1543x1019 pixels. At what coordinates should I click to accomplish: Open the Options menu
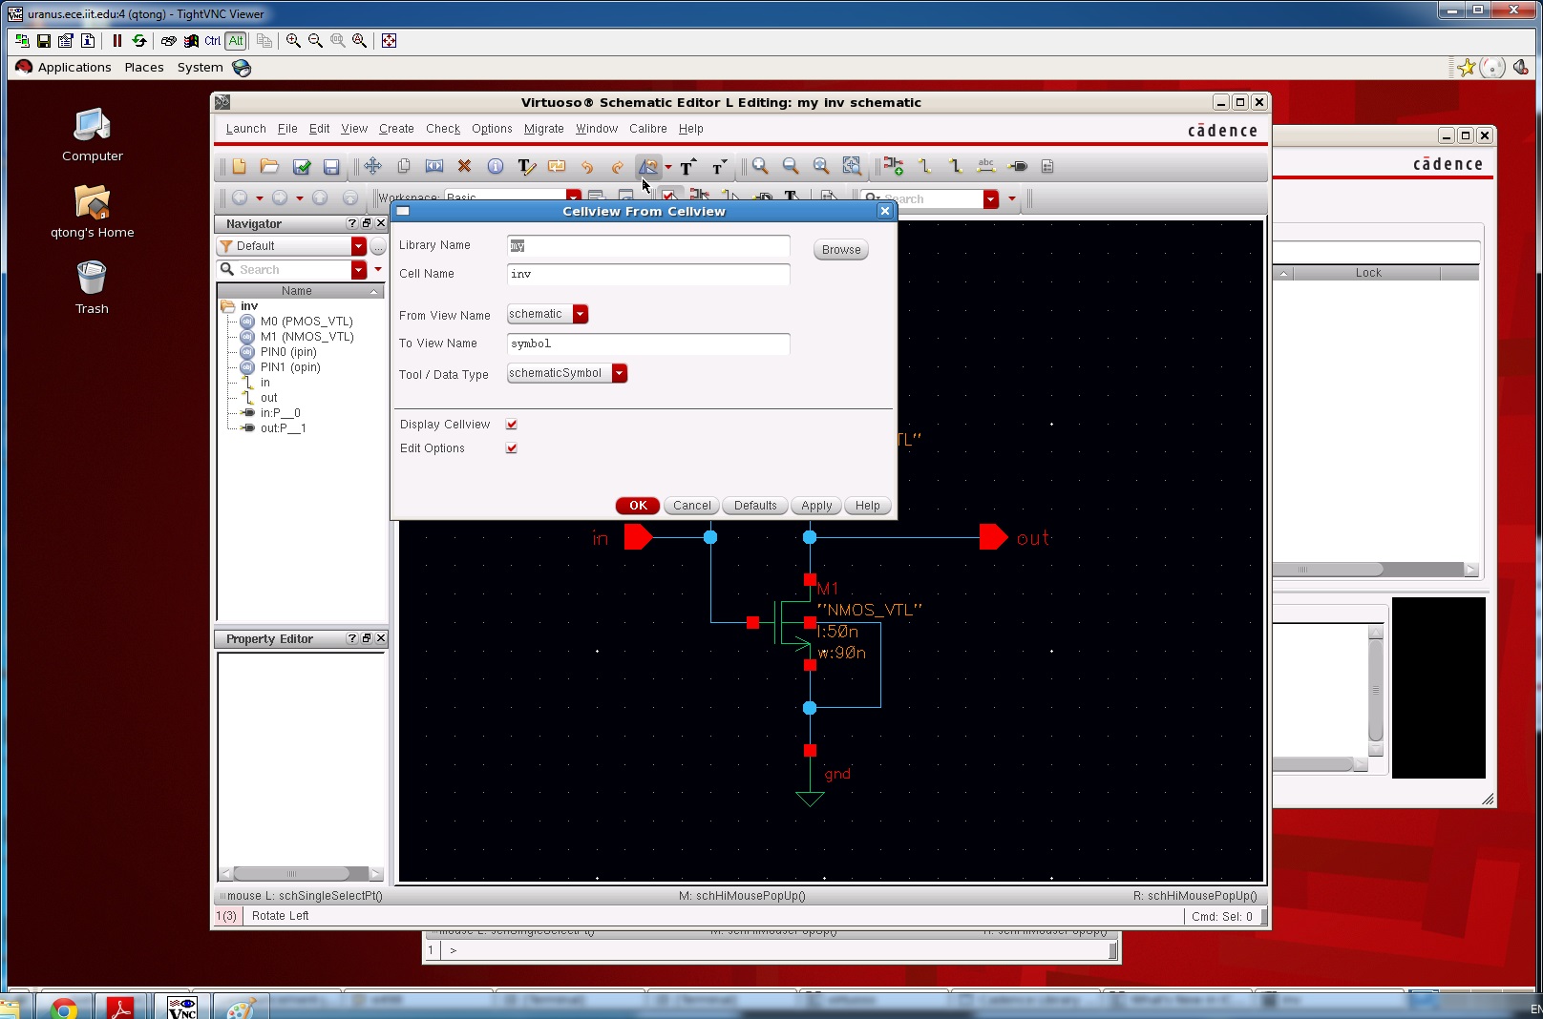coord(492,129)
